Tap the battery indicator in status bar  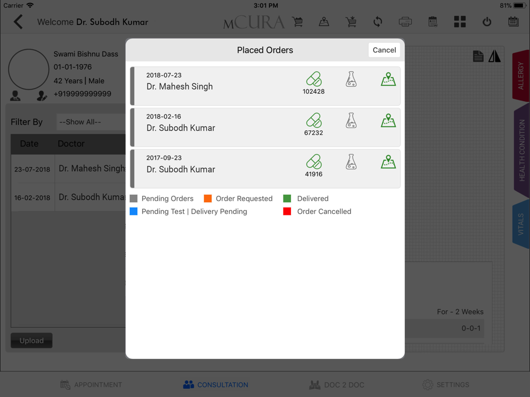[519, 5]
